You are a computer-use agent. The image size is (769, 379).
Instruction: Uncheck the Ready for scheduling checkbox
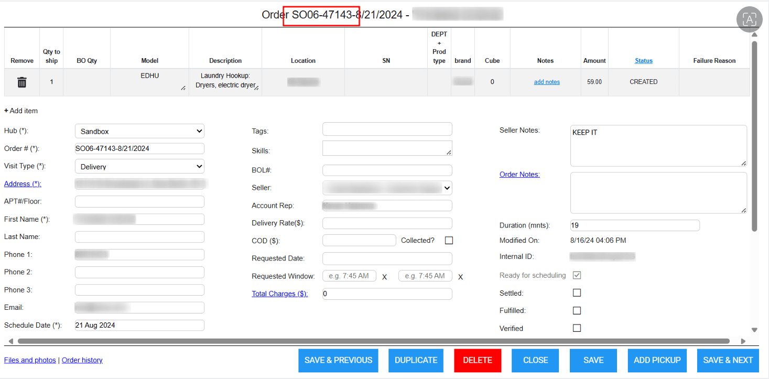[577, 275]
